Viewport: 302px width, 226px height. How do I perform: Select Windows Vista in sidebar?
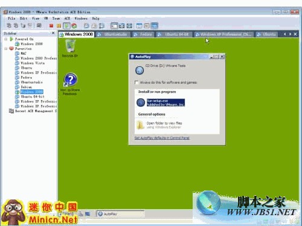pyautogui.click(x=33, y=63)
